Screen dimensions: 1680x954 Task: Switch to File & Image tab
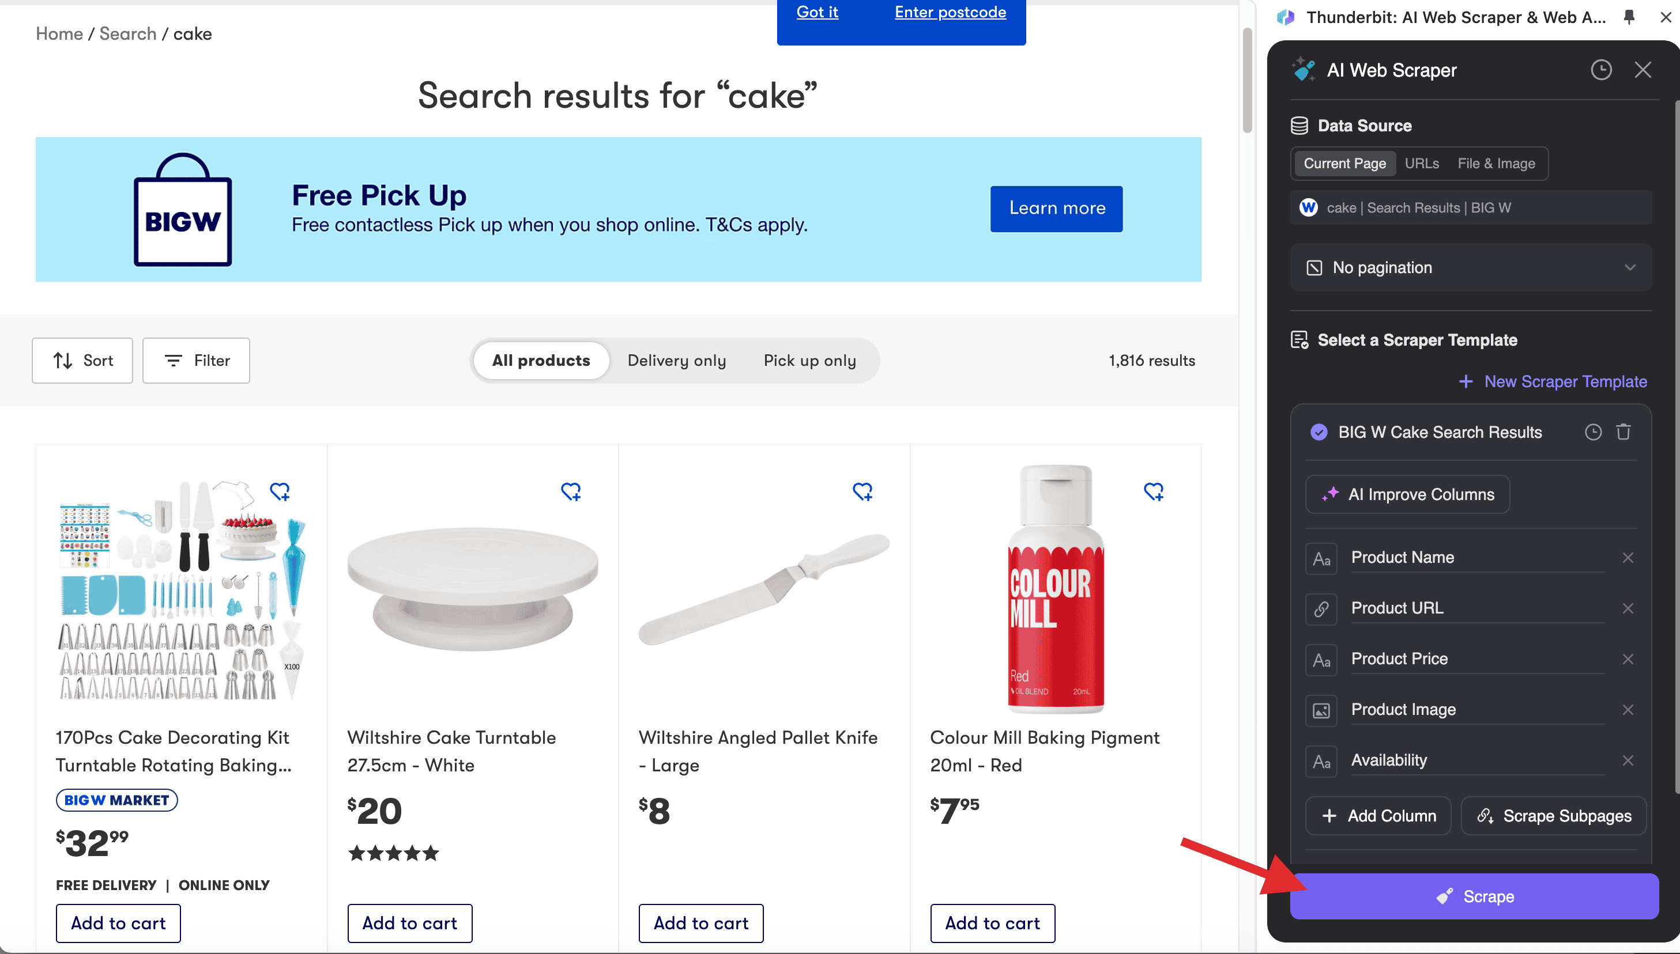tap(1496, 163)
